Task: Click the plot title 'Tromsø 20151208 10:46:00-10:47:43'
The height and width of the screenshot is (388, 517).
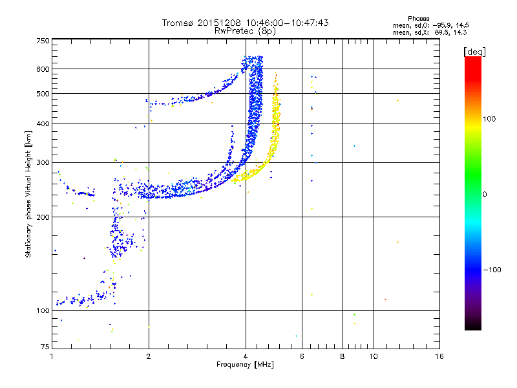Action: (x=245, y=23)
